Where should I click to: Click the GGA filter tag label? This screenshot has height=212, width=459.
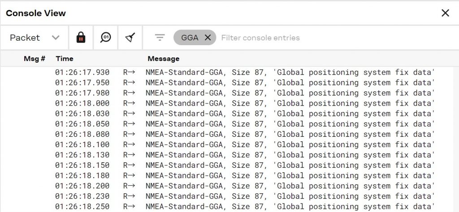(190, 38)
